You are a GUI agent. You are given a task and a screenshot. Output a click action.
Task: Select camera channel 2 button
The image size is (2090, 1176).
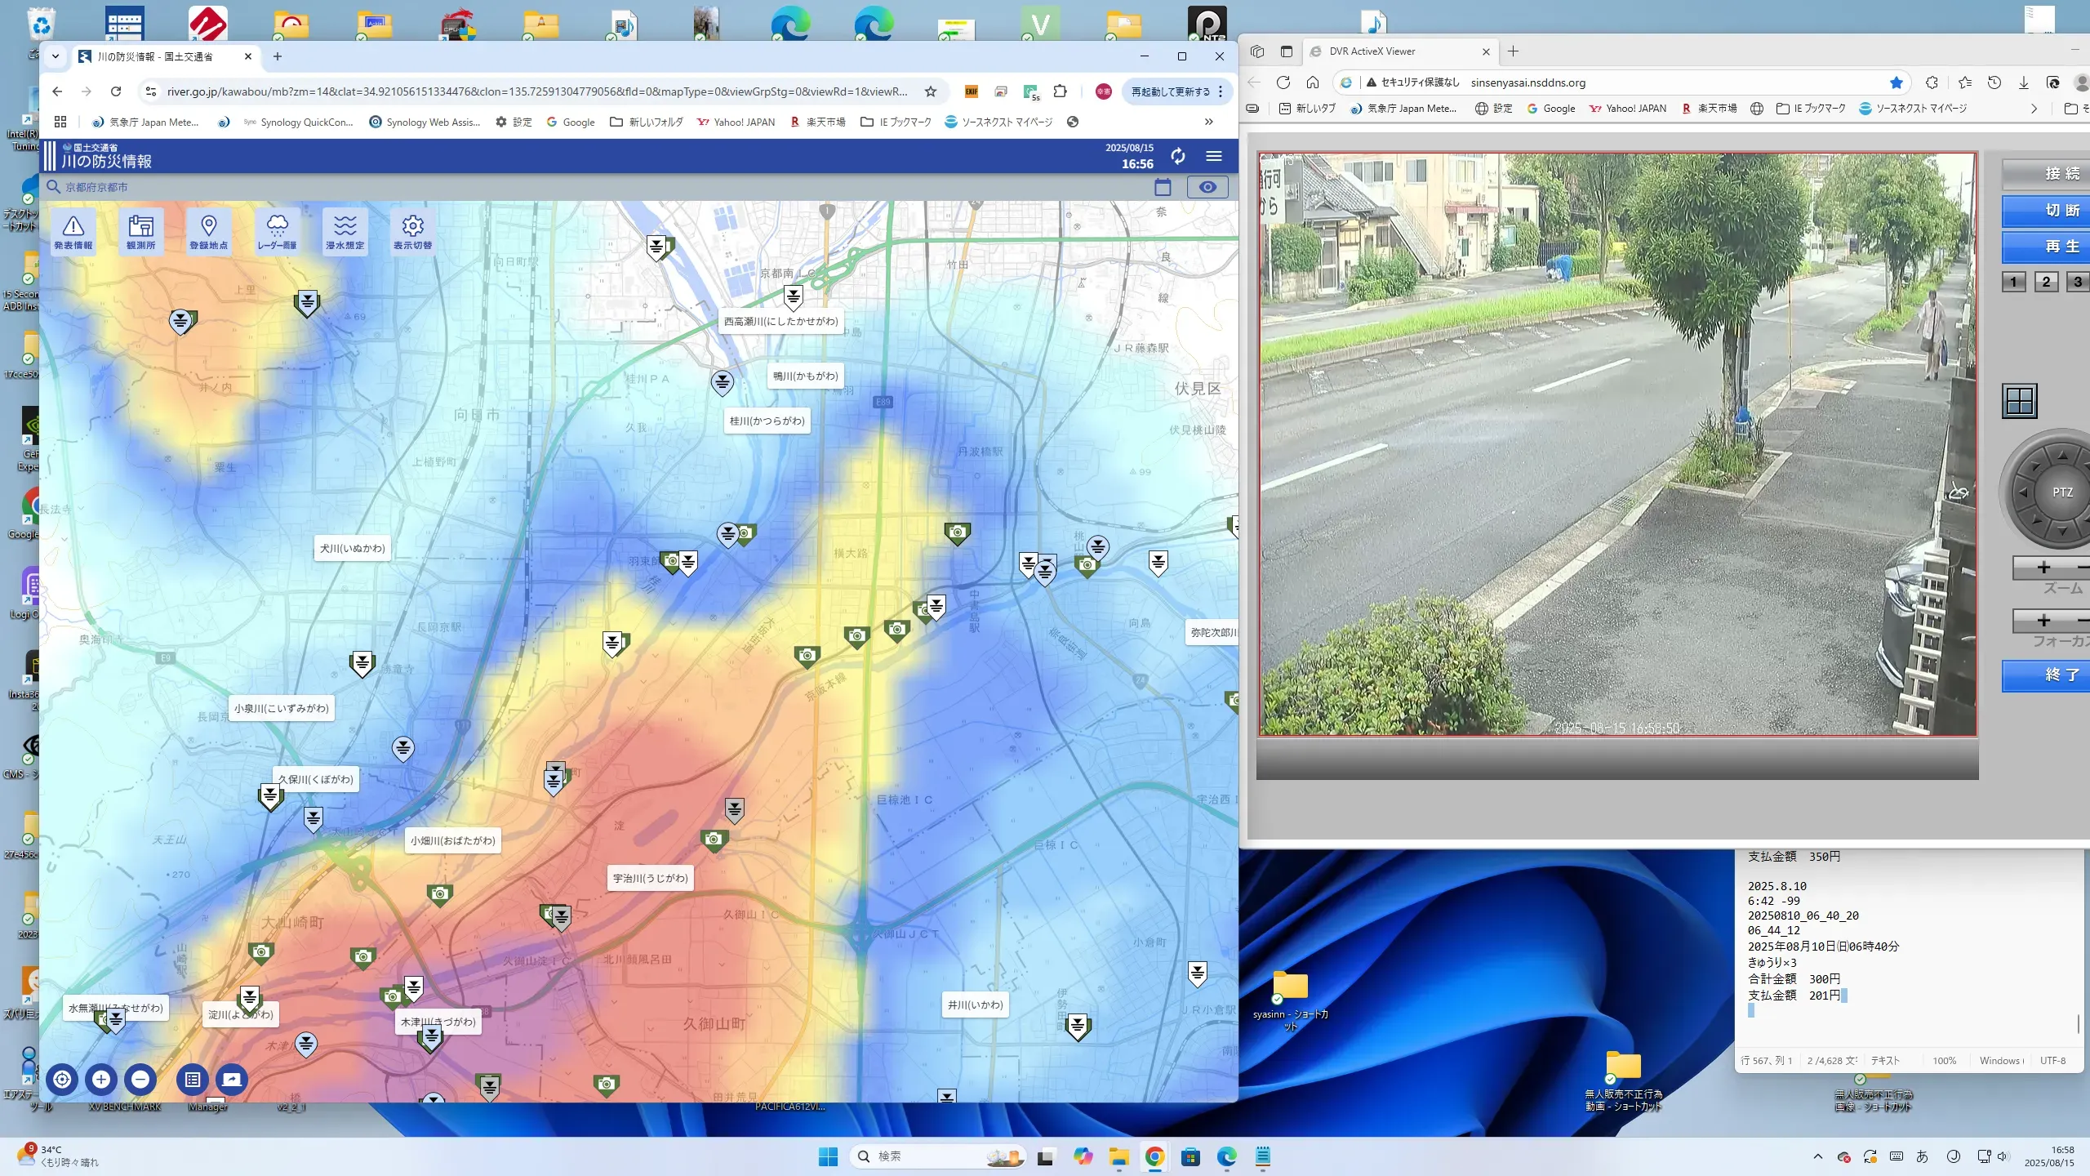pos(2046,282)
